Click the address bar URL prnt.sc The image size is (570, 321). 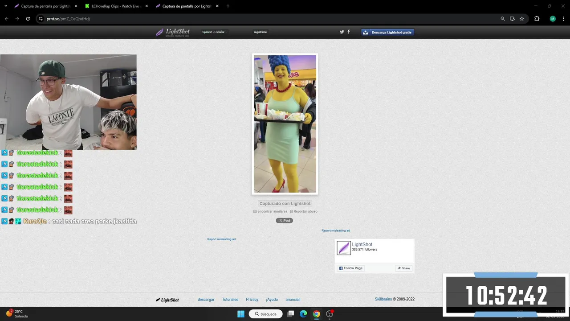(x=68, y=19)
